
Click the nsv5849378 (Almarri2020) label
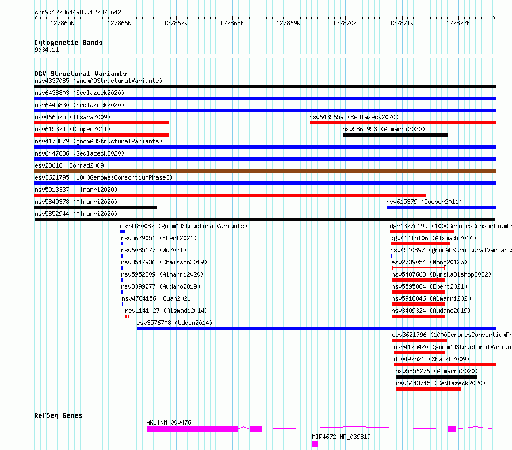[x=76, y=202]
